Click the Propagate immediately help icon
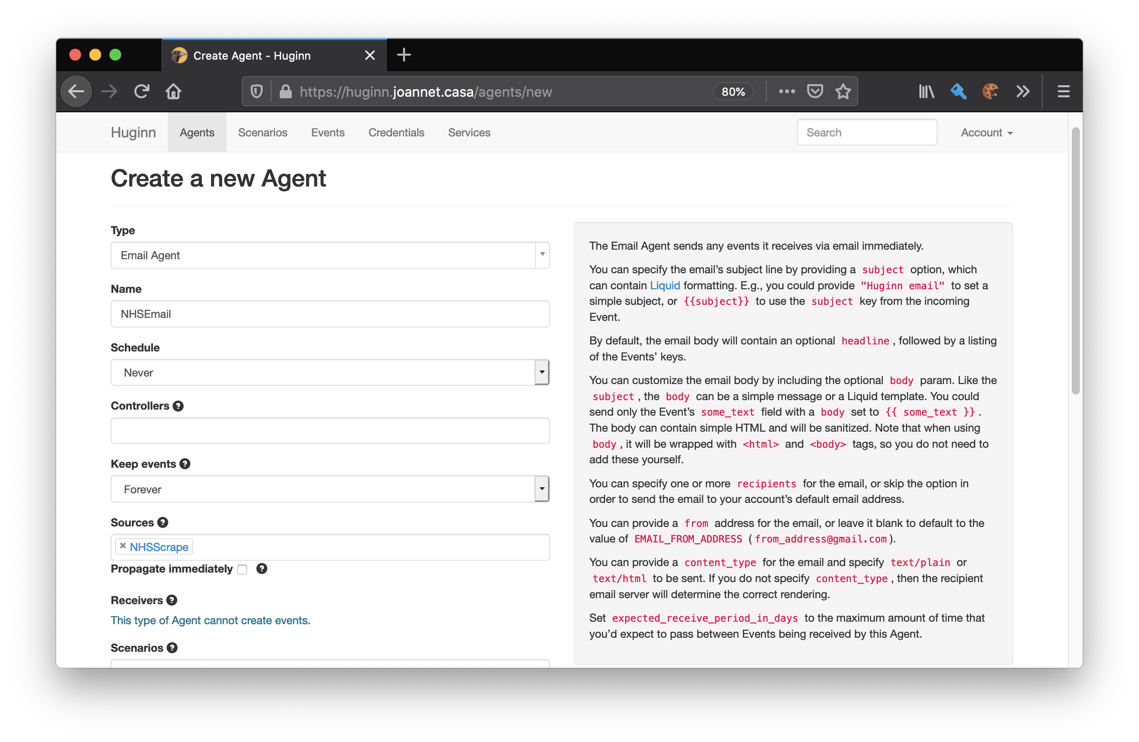The image size is (1139, 742). (x=262, y=569)
